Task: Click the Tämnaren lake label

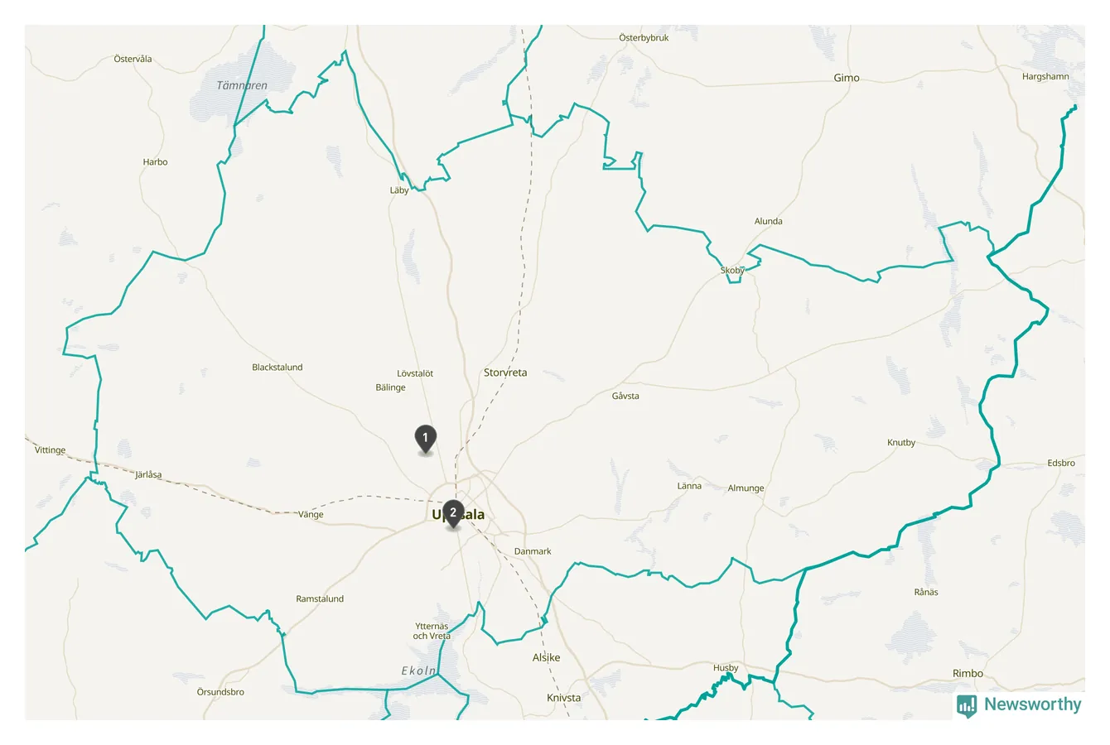Action: coord(242,85)
